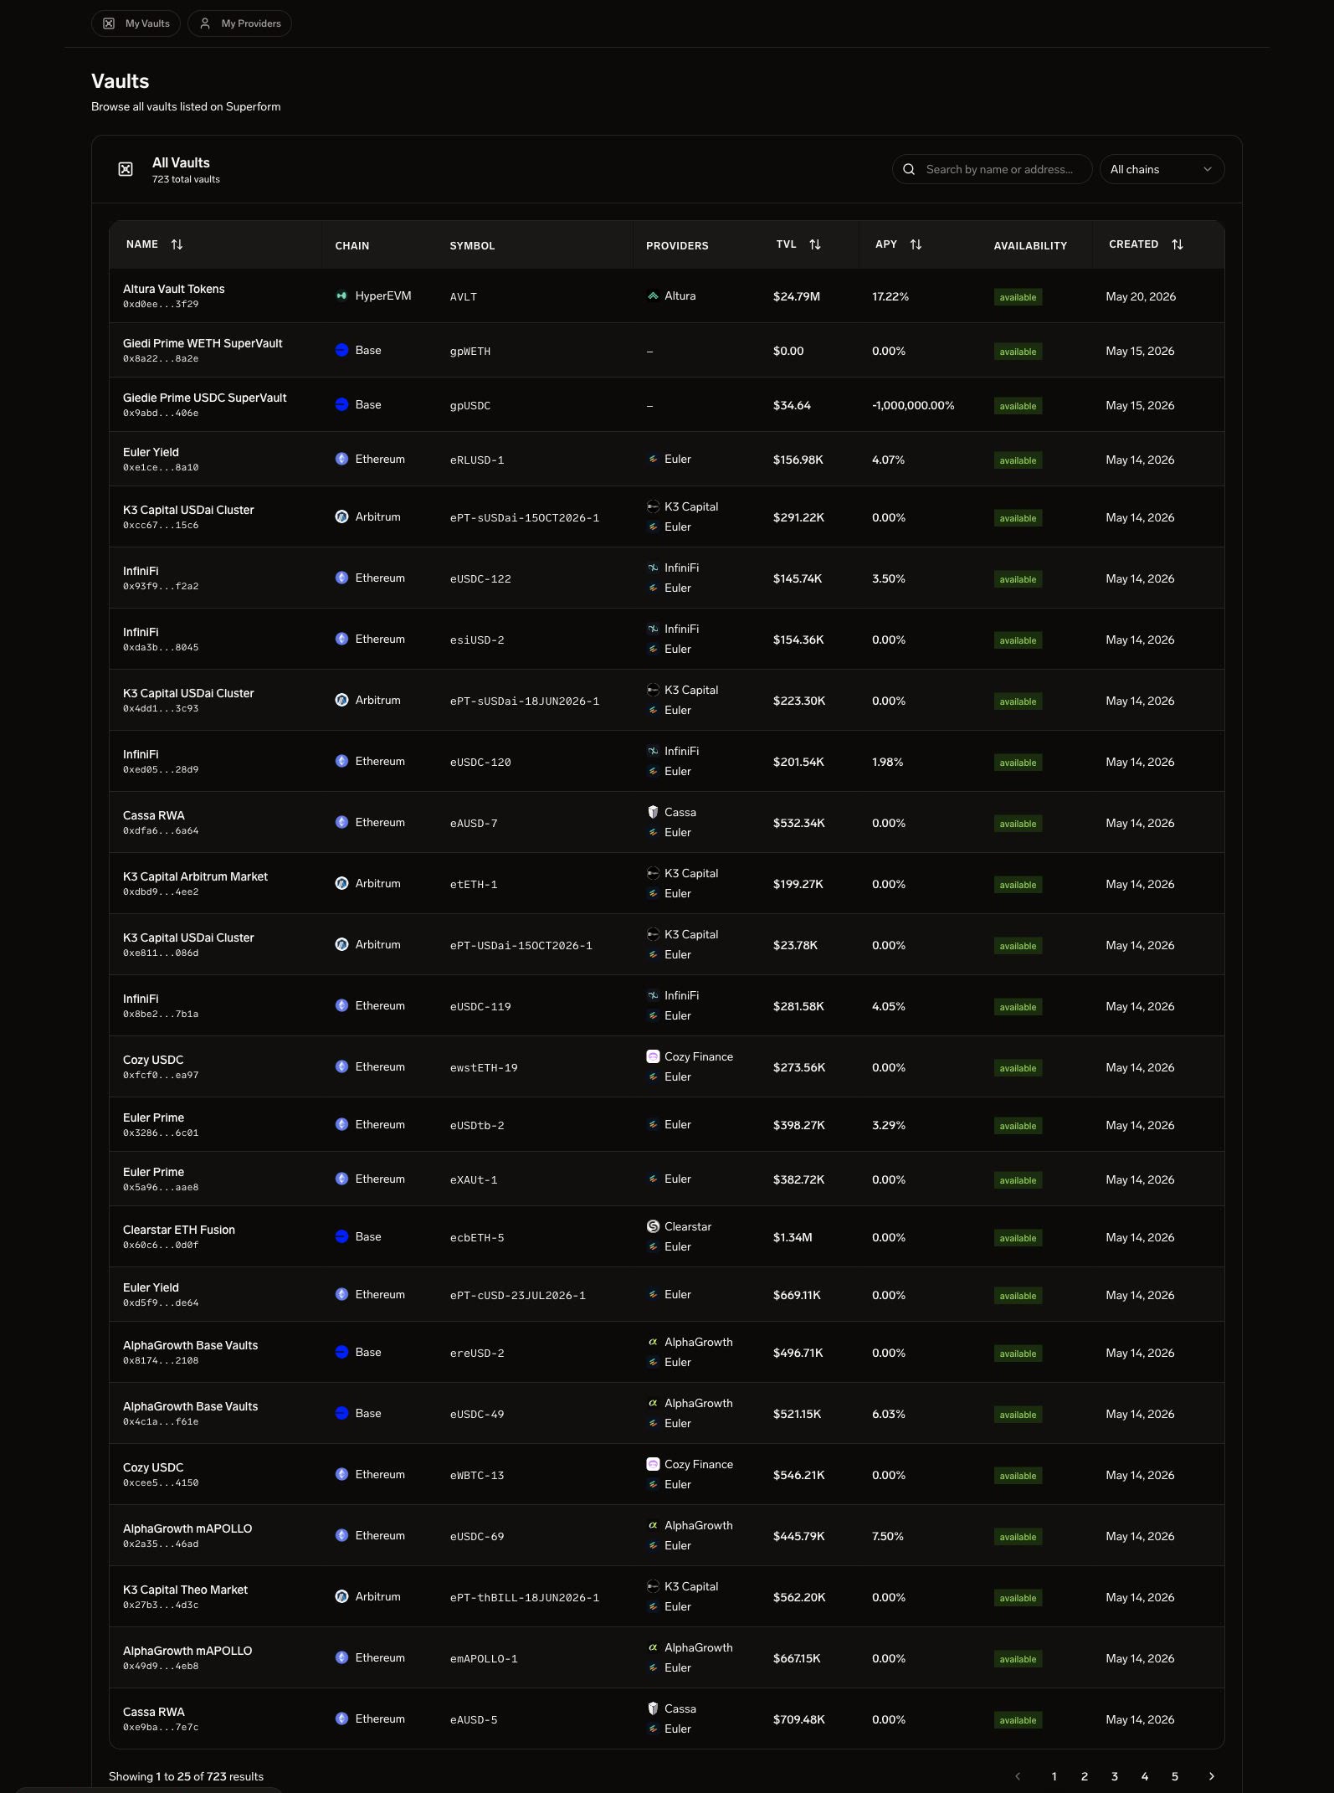Click HyperEVM chain icon in Altura row
This screenshot has width=1334, height=1793.
[x=341, y=295]
